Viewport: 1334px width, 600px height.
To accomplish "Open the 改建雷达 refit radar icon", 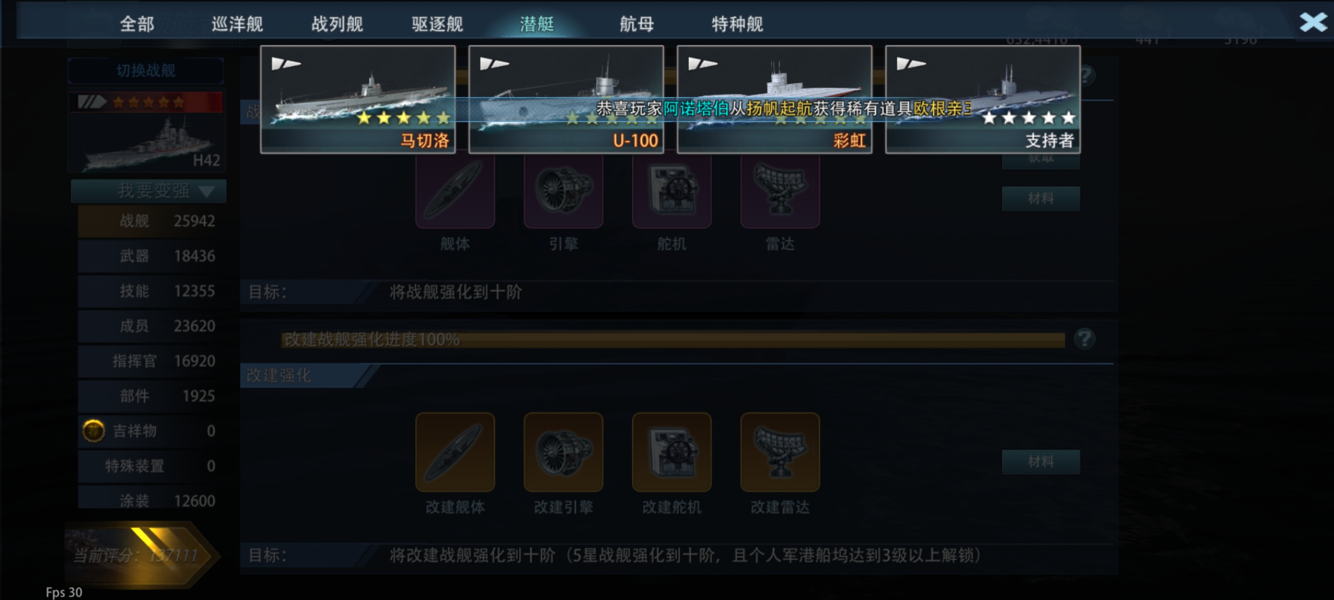I will [780, 452].
